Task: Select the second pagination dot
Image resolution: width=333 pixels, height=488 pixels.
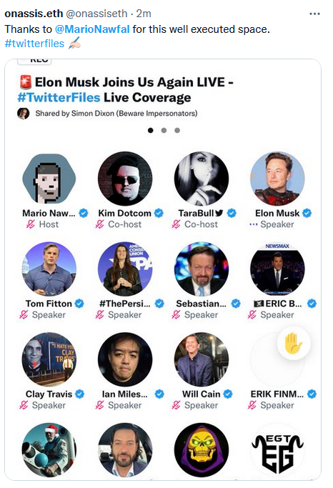Action: pyautogui.click(x=164, y=131)
